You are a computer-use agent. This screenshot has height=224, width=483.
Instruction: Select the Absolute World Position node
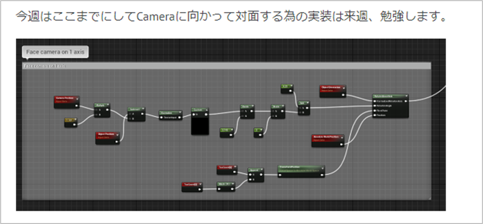(x=328, y=140)
